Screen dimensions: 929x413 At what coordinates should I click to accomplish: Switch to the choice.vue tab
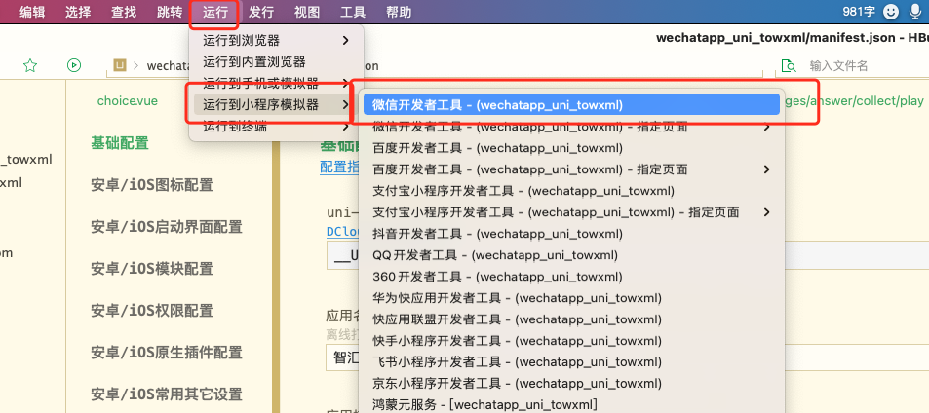click(x=128, y=101)
